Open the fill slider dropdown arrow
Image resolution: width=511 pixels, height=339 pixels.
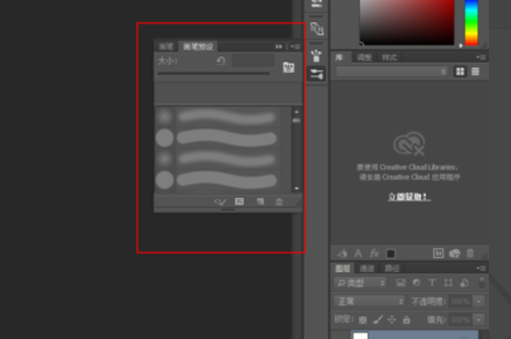pyautogui.click(x=479, y=319)
